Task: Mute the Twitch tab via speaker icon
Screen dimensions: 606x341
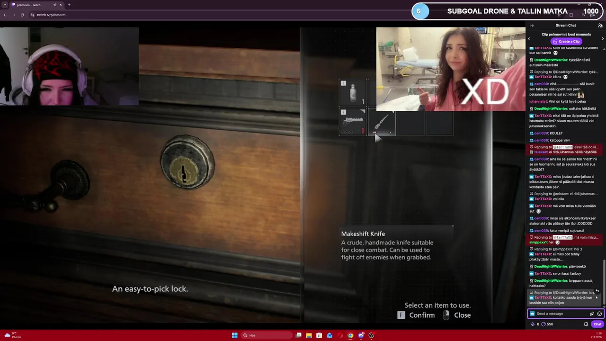Action: pos(55,5)
